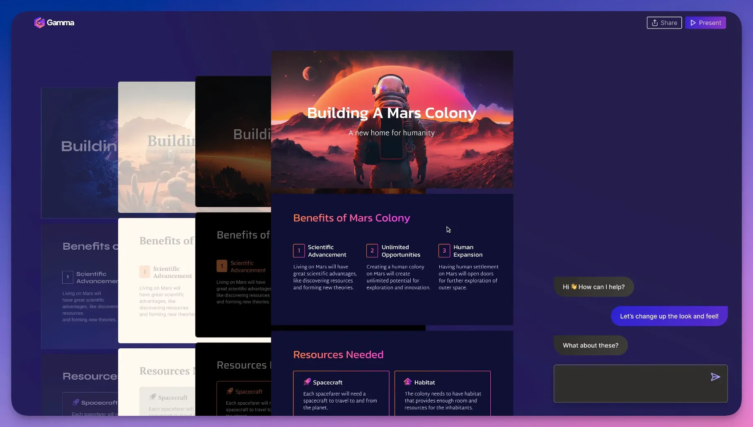Click the Building A Mars Colony title
This screenshot has height=427, width=753.
click(x=392, y=113)
